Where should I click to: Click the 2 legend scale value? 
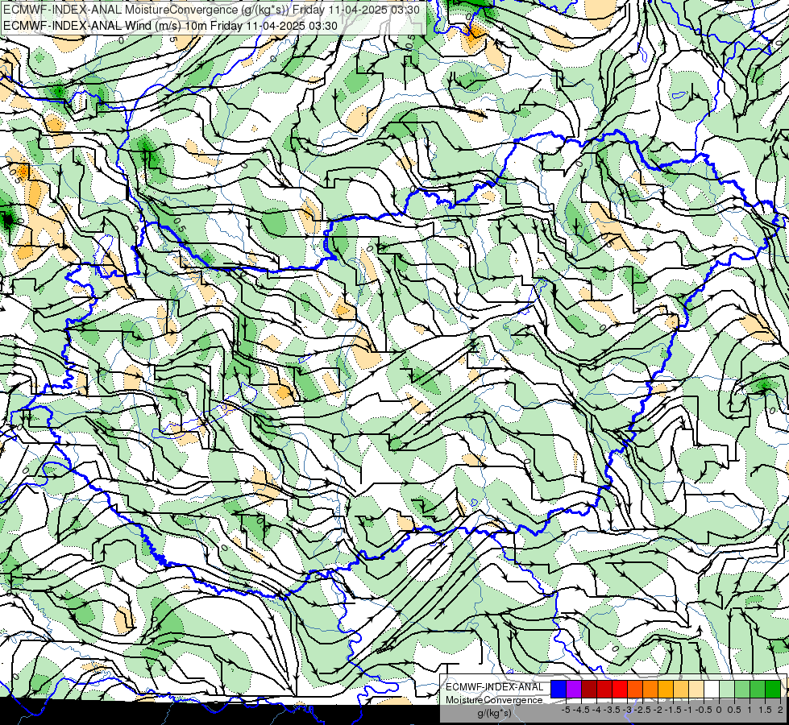(x=779, y=710)
